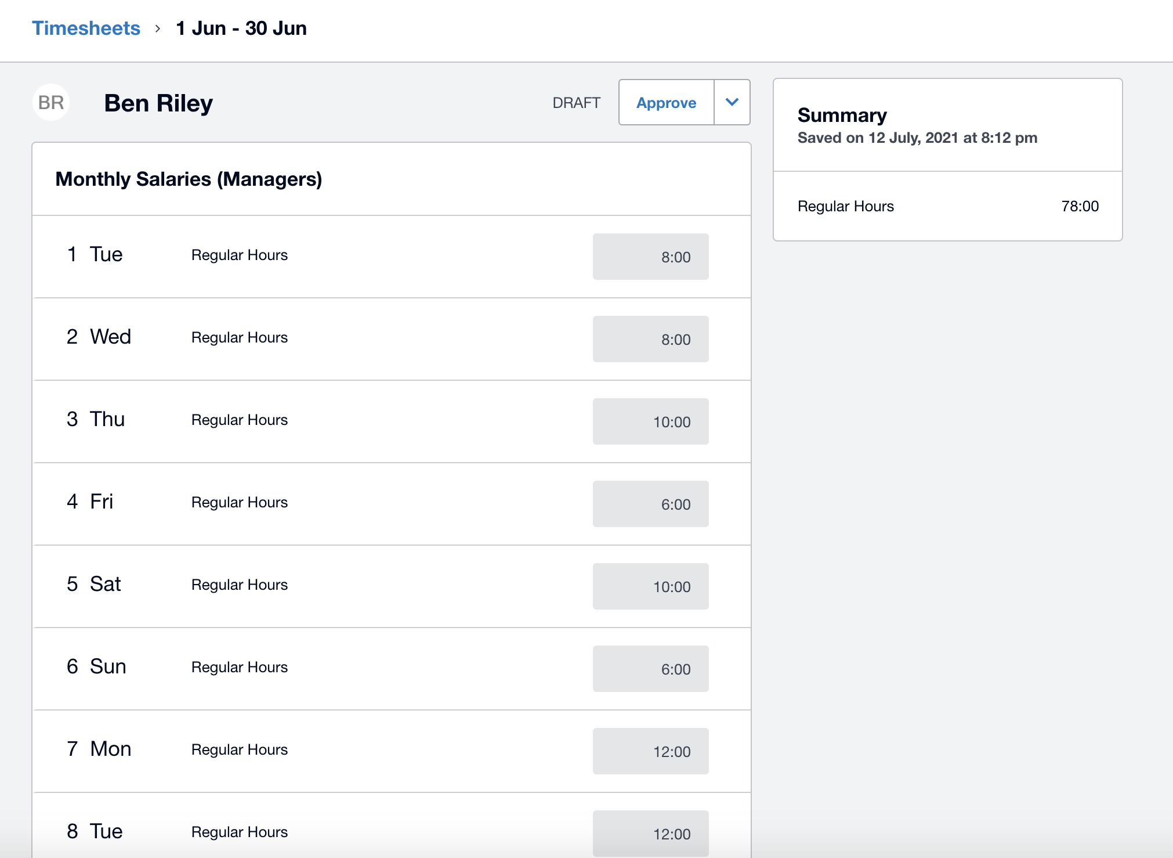
Task: Open the Approve dropdown arrow
Action: click(x=732, y=103)
